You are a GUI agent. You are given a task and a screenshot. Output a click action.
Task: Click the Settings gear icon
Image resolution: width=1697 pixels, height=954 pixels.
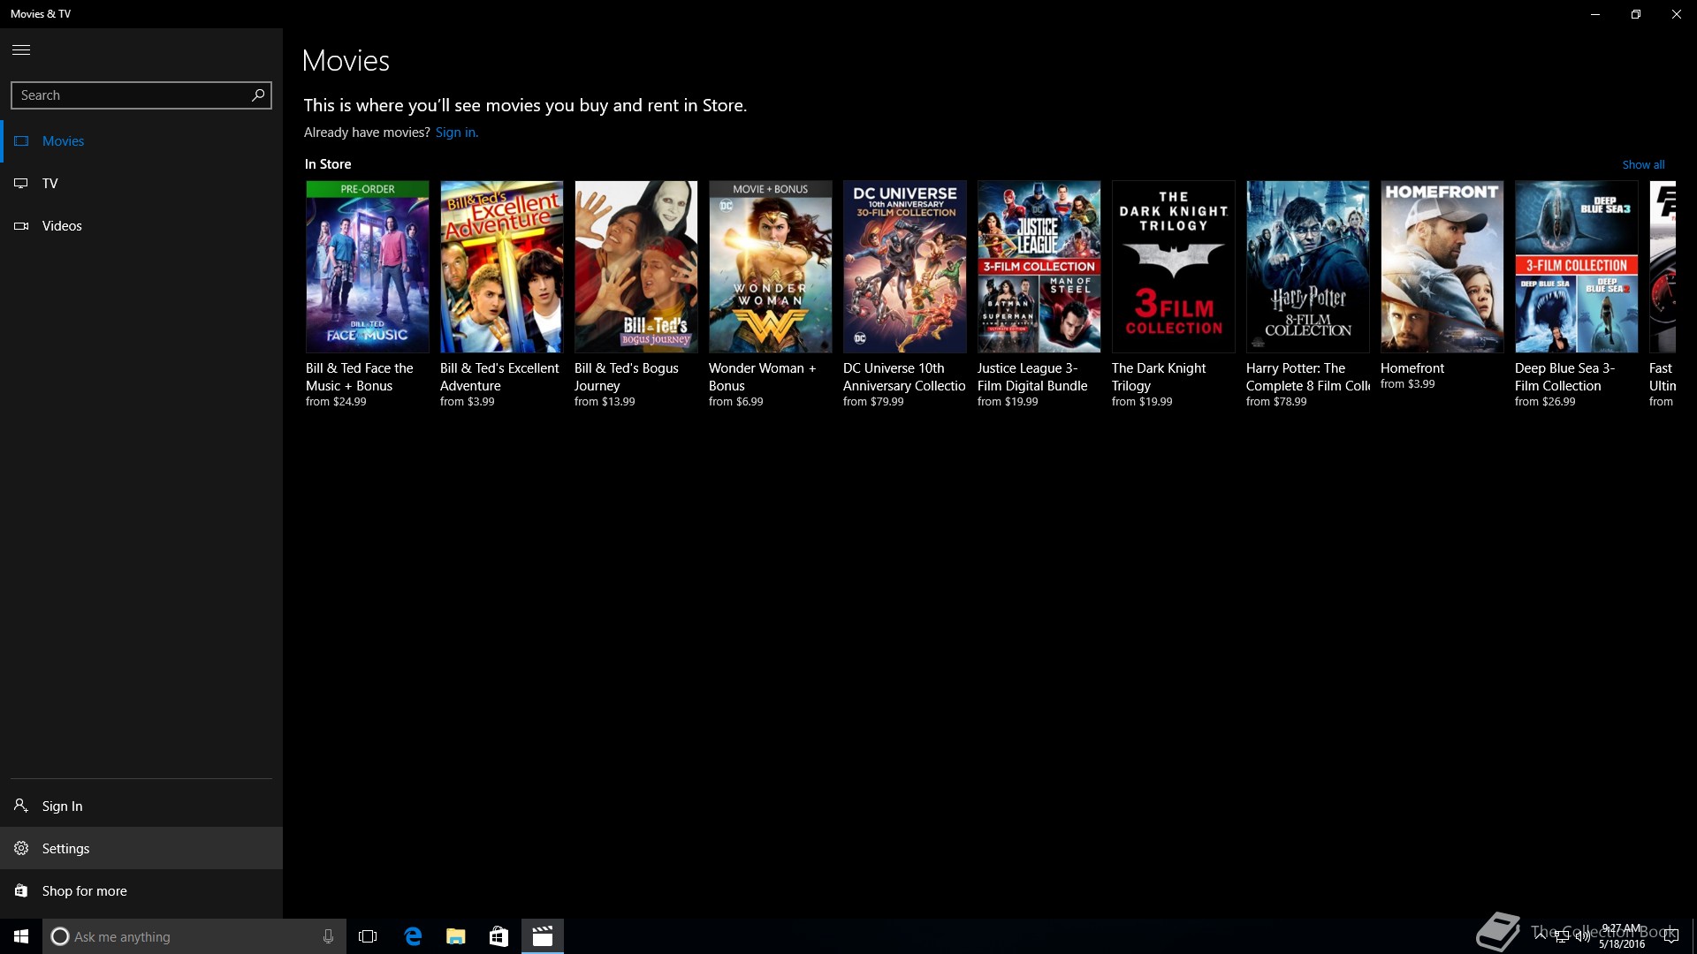(21, 848)
